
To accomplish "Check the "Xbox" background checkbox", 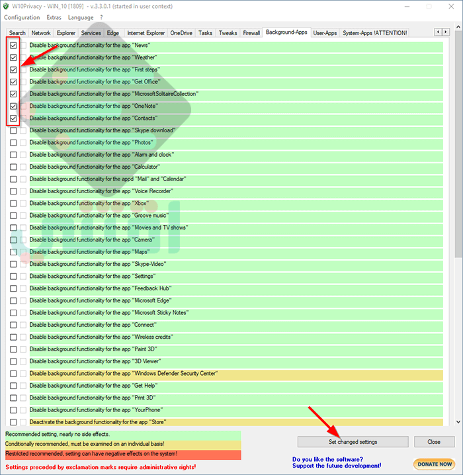I will click(x=13, y=203).
